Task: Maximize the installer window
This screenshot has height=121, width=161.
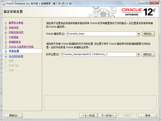Action: 147,3
